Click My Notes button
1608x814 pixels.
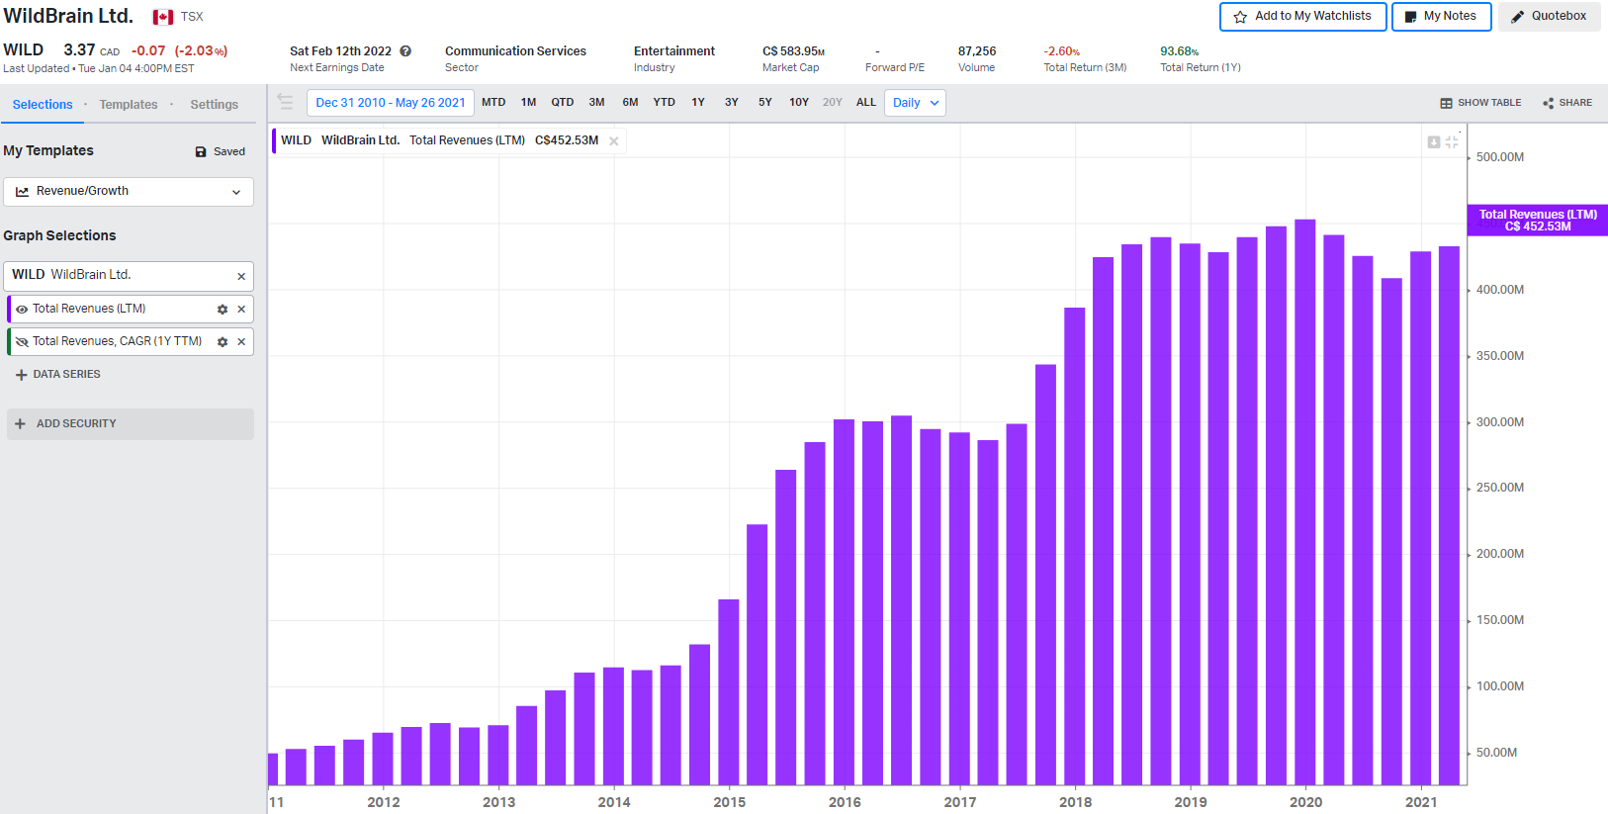point(1441,17)
